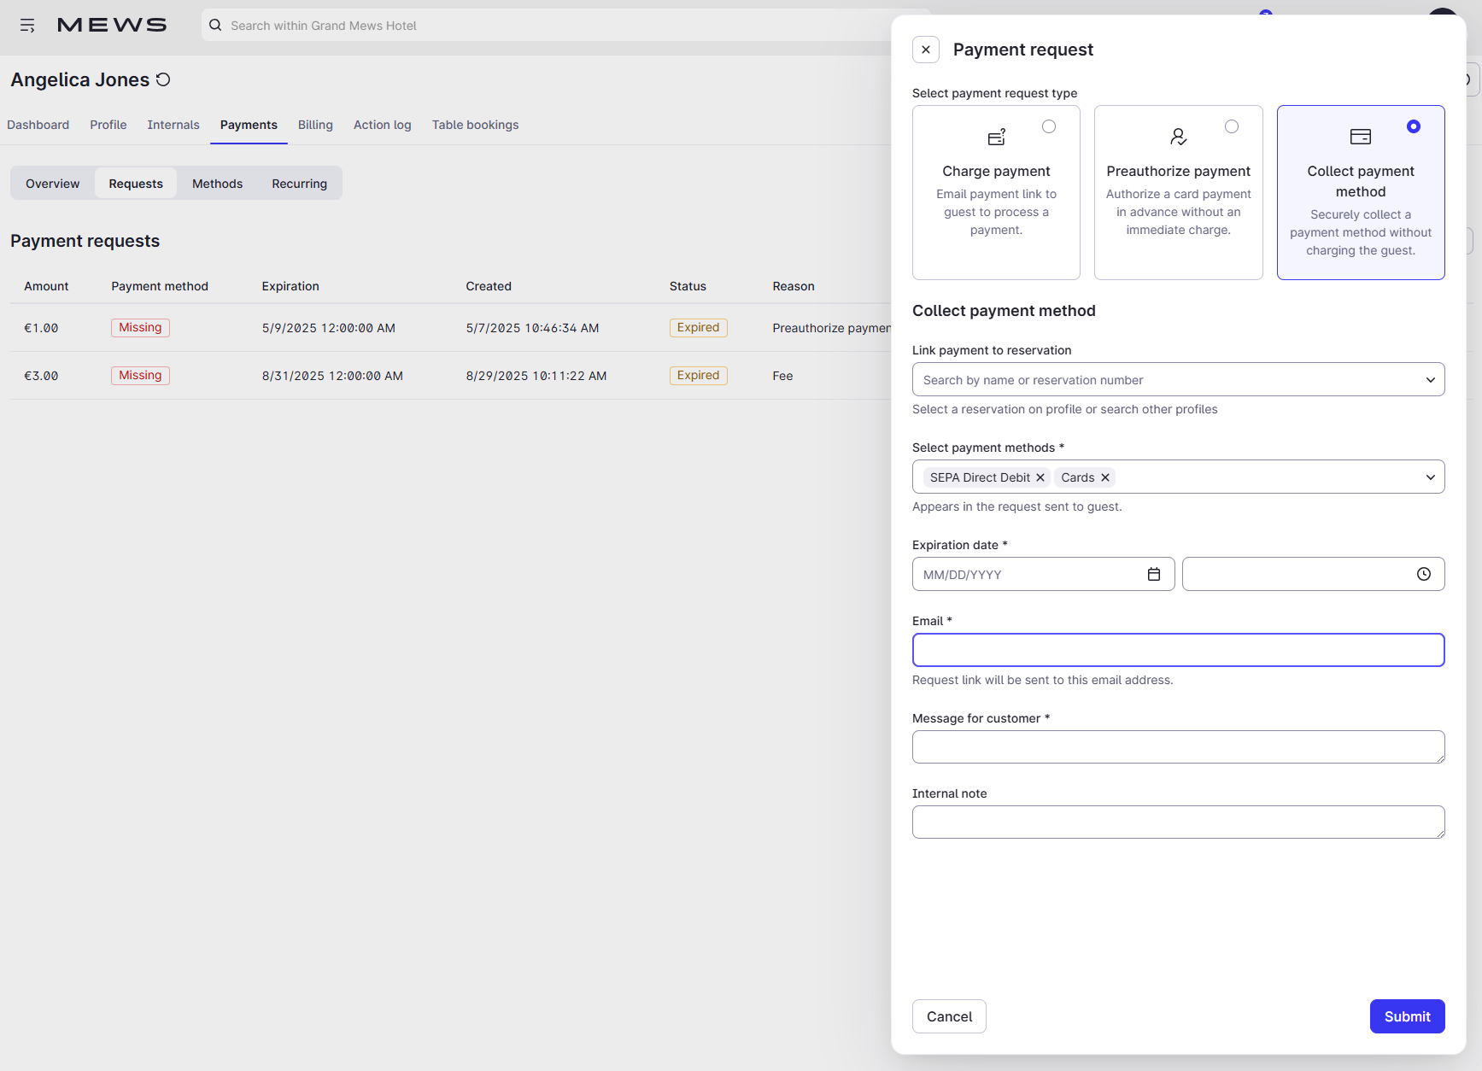Open the expiration date calendar picker

[x=1154, y=574]
